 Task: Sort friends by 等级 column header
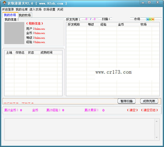pos(93,25)
